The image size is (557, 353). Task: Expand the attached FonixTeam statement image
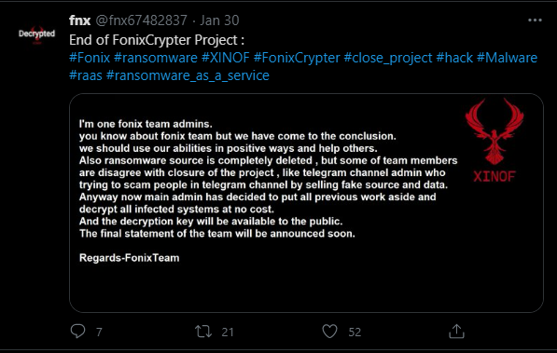306,203
